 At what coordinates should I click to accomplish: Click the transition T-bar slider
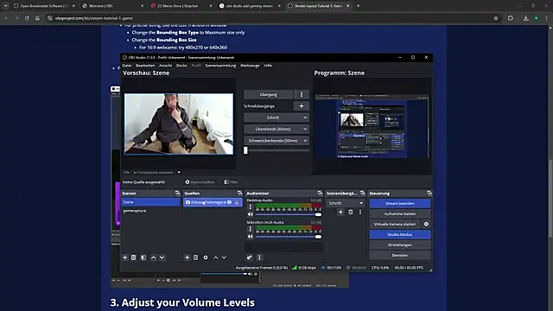click(x=276, y=150)
